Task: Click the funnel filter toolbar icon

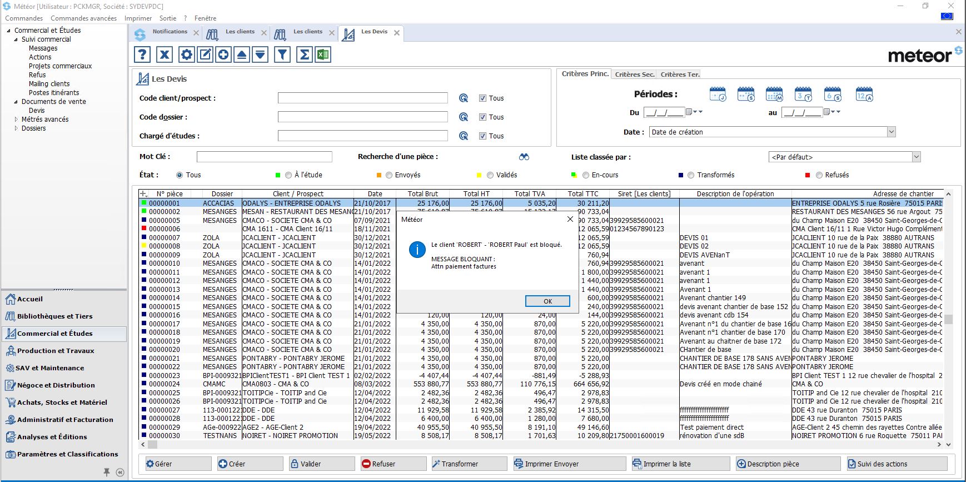Action: [282, 54]
